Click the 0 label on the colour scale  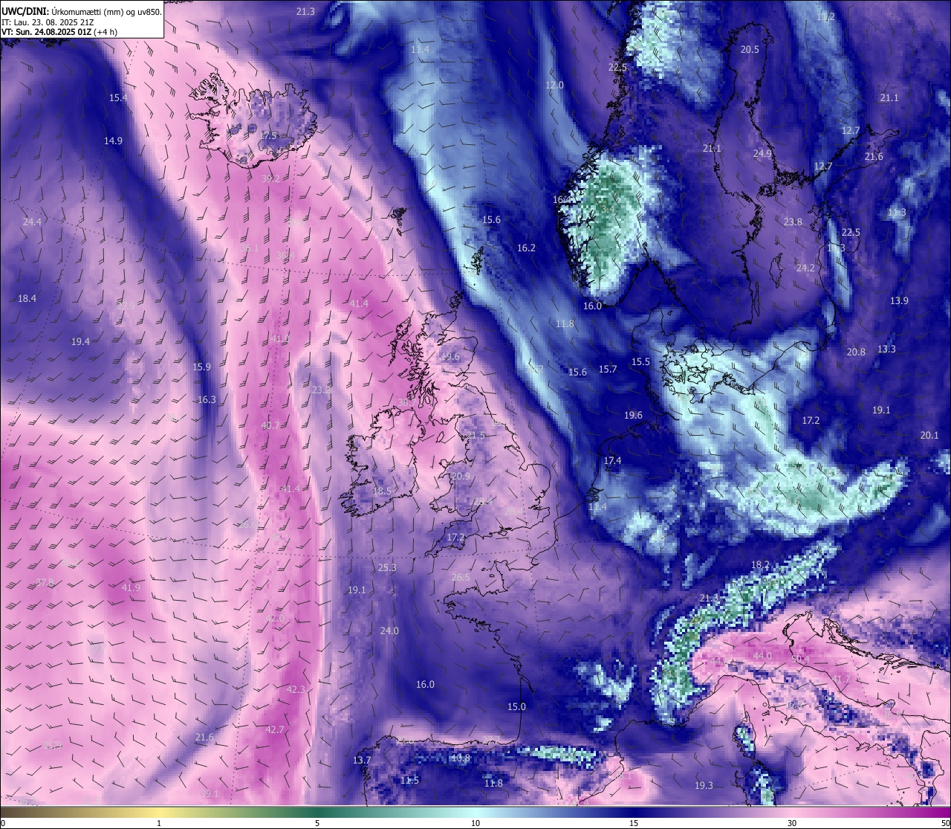point(3,823)
